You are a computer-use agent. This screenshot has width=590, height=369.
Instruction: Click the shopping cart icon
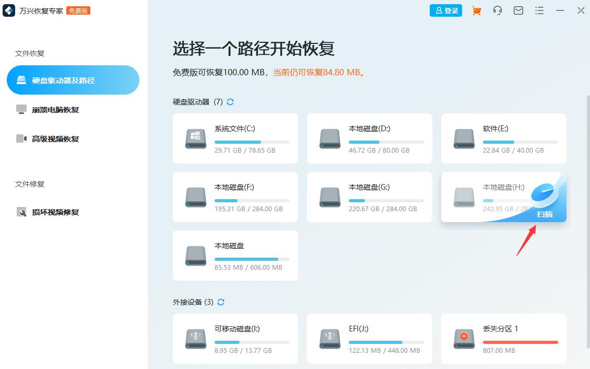476,10
